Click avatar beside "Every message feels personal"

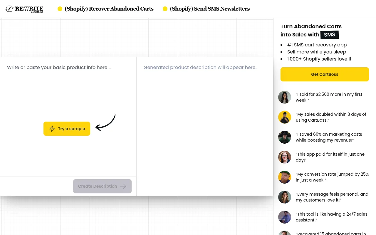tap(285, 197)
